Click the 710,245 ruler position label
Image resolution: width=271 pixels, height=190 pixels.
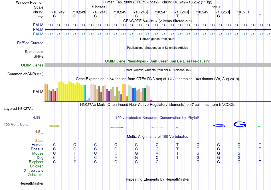point(120,12)
